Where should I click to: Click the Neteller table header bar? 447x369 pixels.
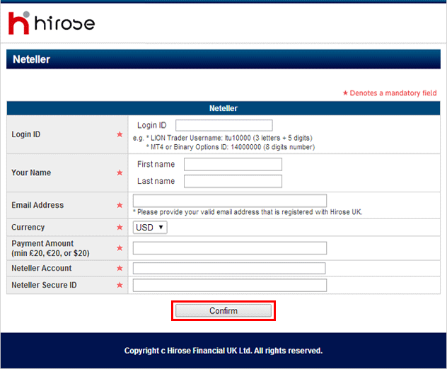223,108
